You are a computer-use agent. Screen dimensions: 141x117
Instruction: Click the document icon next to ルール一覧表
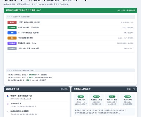[8, 104]
